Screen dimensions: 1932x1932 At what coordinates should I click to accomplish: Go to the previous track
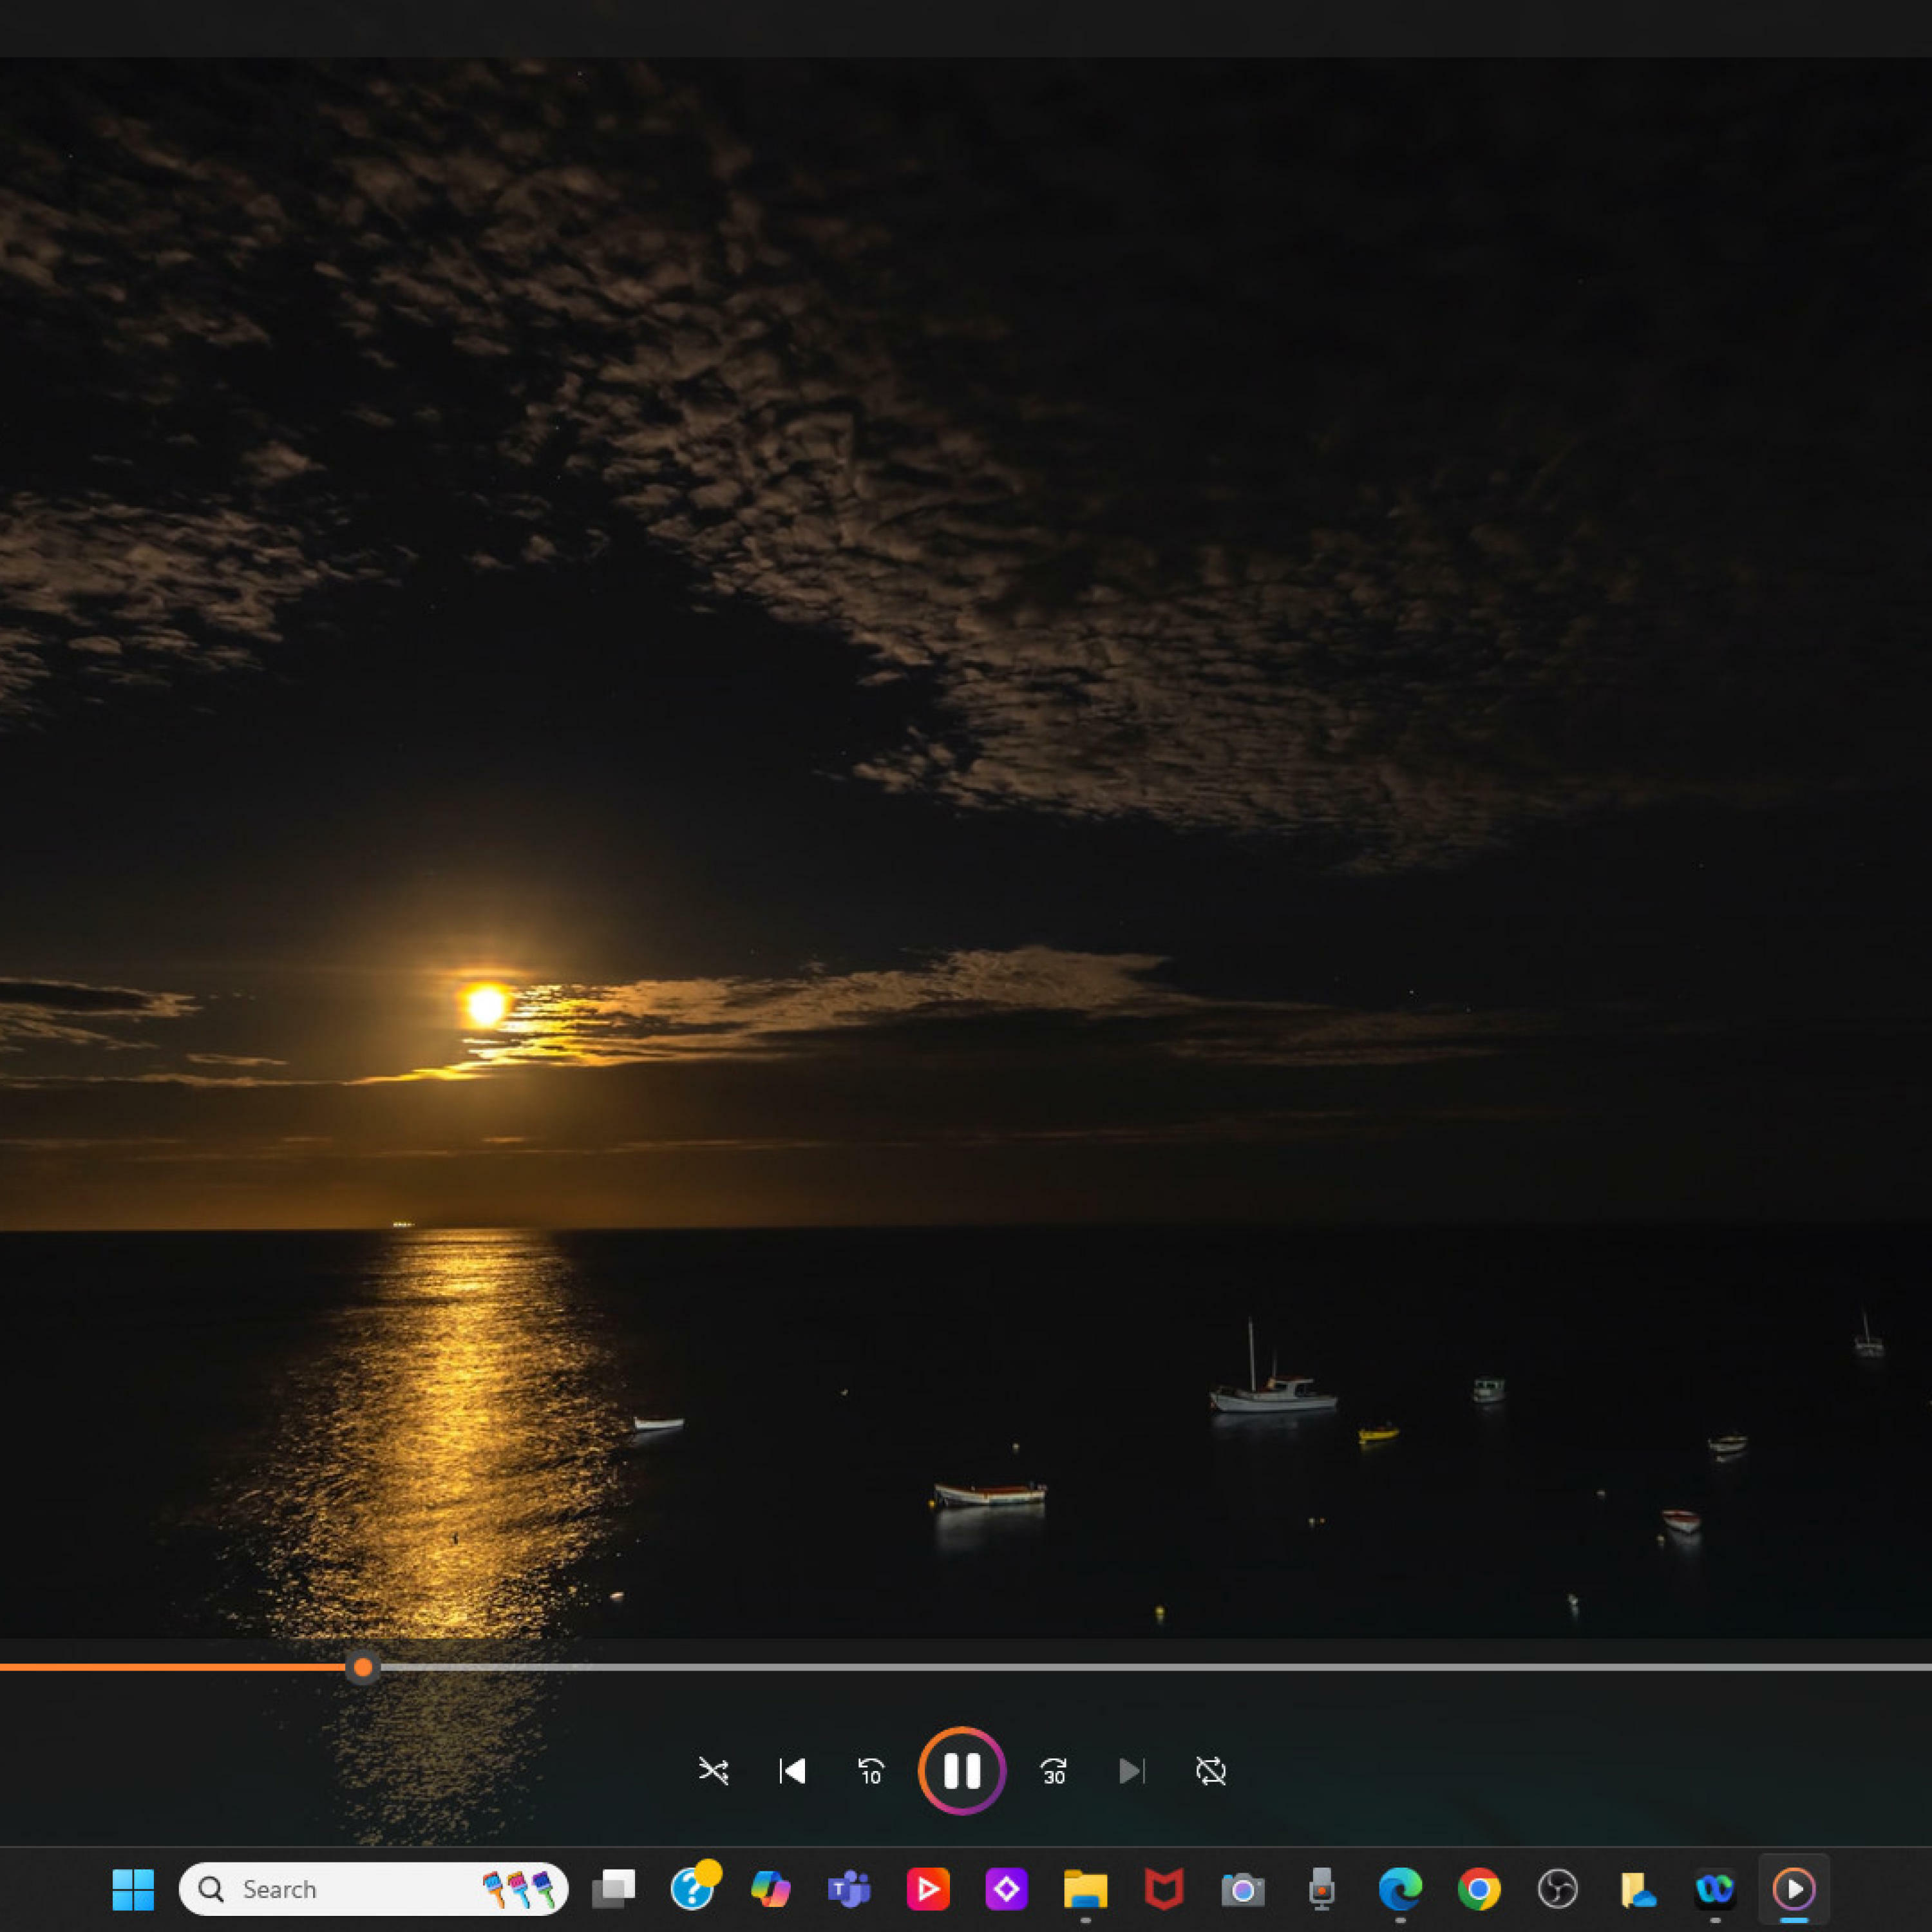pyautogui.click(x=792, y=1771)
